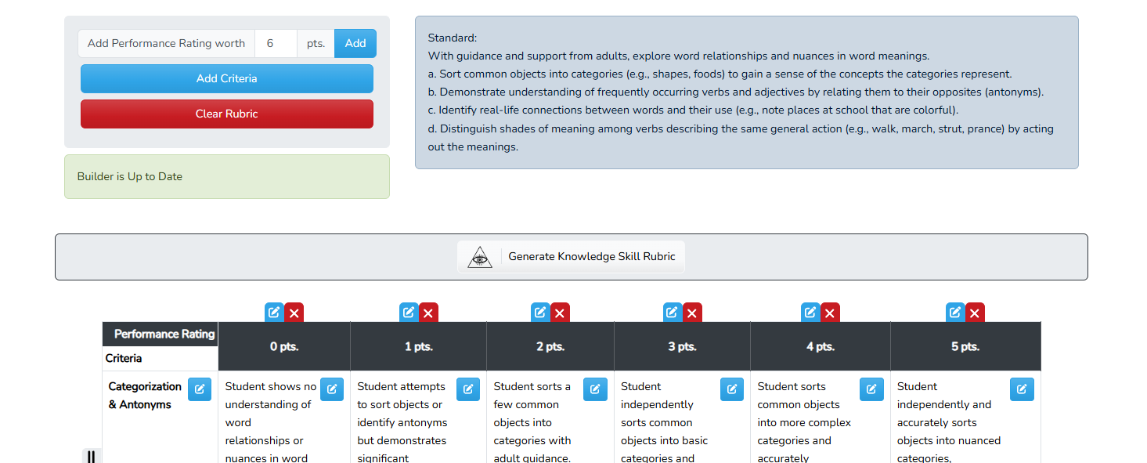The width and height of the screenshot is (1147, 463).
Task: Generate the Knowledge Skill Rubric
Action: click(x=571, y=257)
